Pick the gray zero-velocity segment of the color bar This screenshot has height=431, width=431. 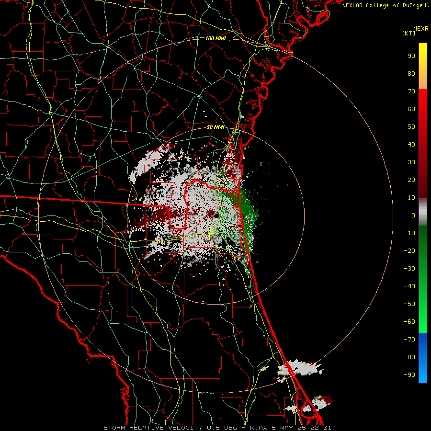tap(423, 212)
